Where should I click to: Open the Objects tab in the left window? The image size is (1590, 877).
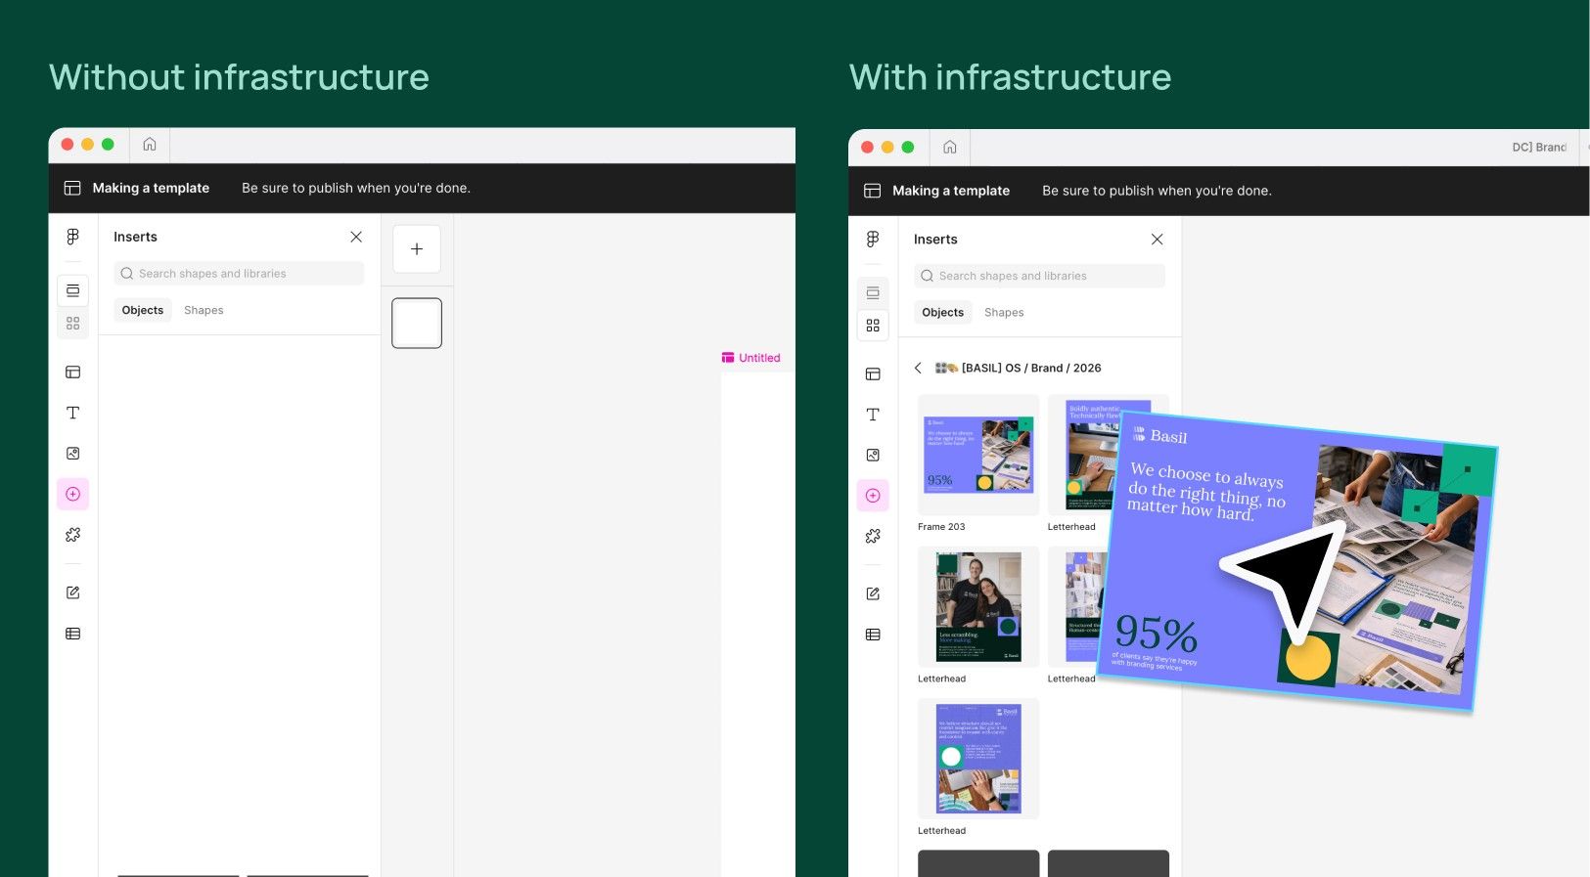(143, 310)
